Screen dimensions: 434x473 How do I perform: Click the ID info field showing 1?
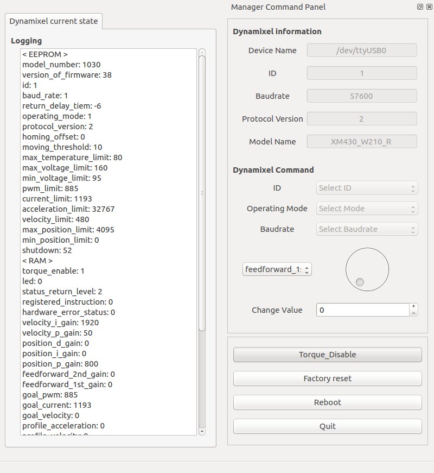pyautogui.click(x=362, y=73)
